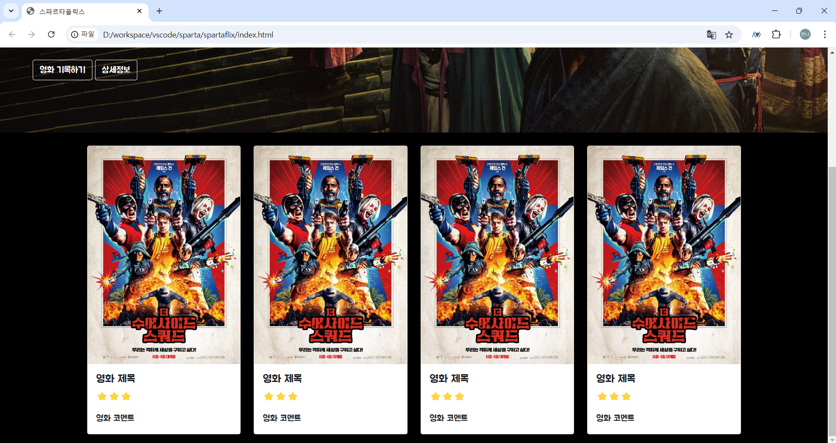Click the star rating on the first card
The image size is (836, 443).
click(x=114, y=396)
